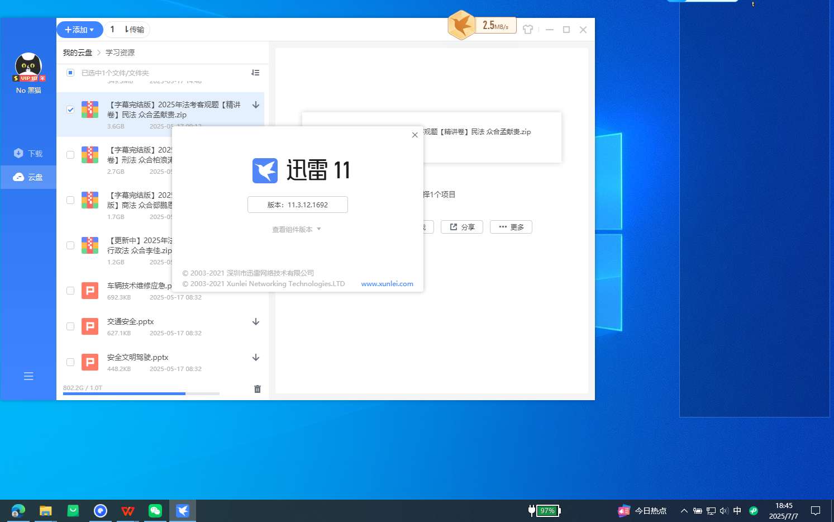Viewport: 834px width, 522px height.
Task: Open the notification center icon
Action: click(x=816, y=511)
